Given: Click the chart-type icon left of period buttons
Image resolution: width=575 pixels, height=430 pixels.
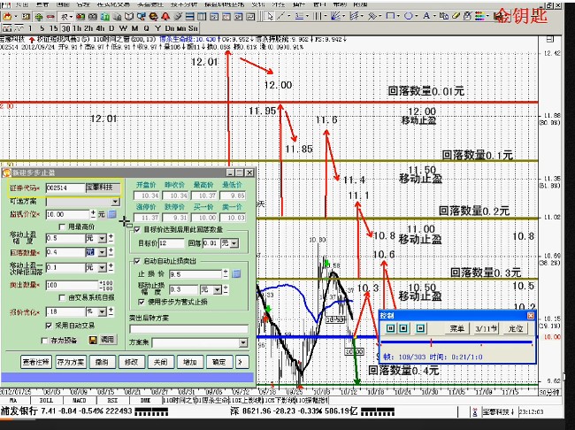Looking at the screenshot, I should click(7, 28).
